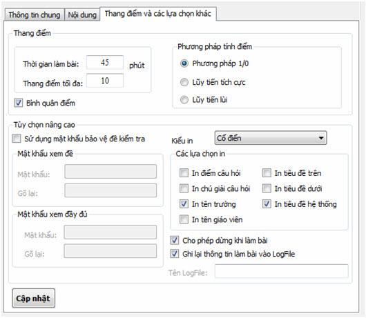Enable Sử dụng mật khẩu bảo vệ đề kiểm tra
366x318 pixels.
17,139
